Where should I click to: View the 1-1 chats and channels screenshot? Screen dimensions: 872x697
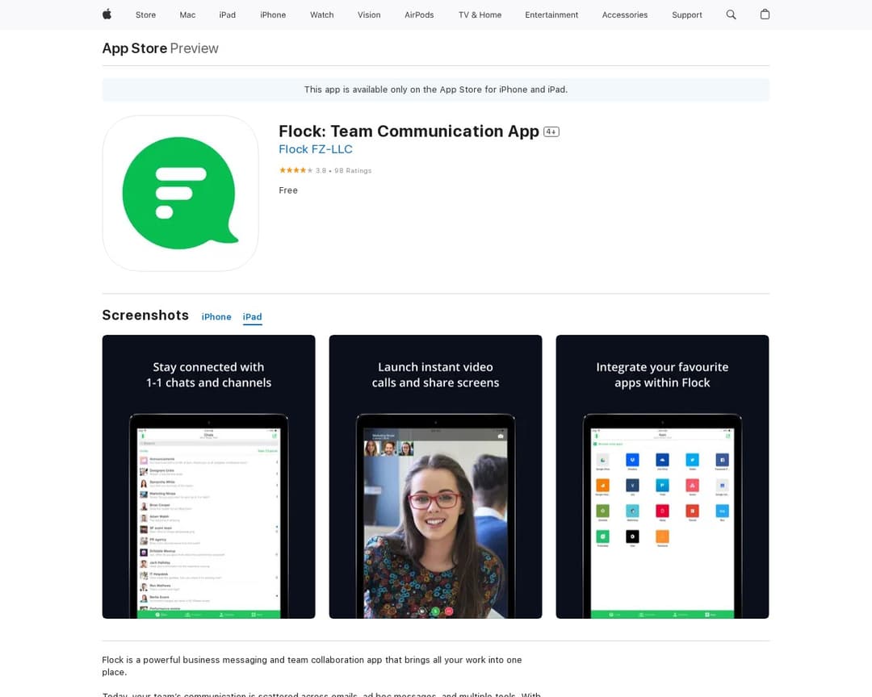tap(208, 477)
